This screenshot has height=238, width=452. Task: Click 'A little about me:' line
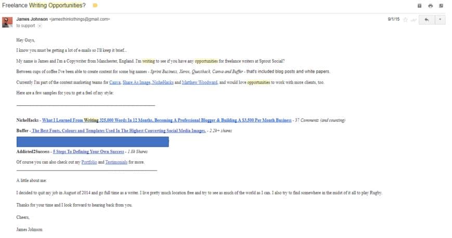tap(31, 181)
